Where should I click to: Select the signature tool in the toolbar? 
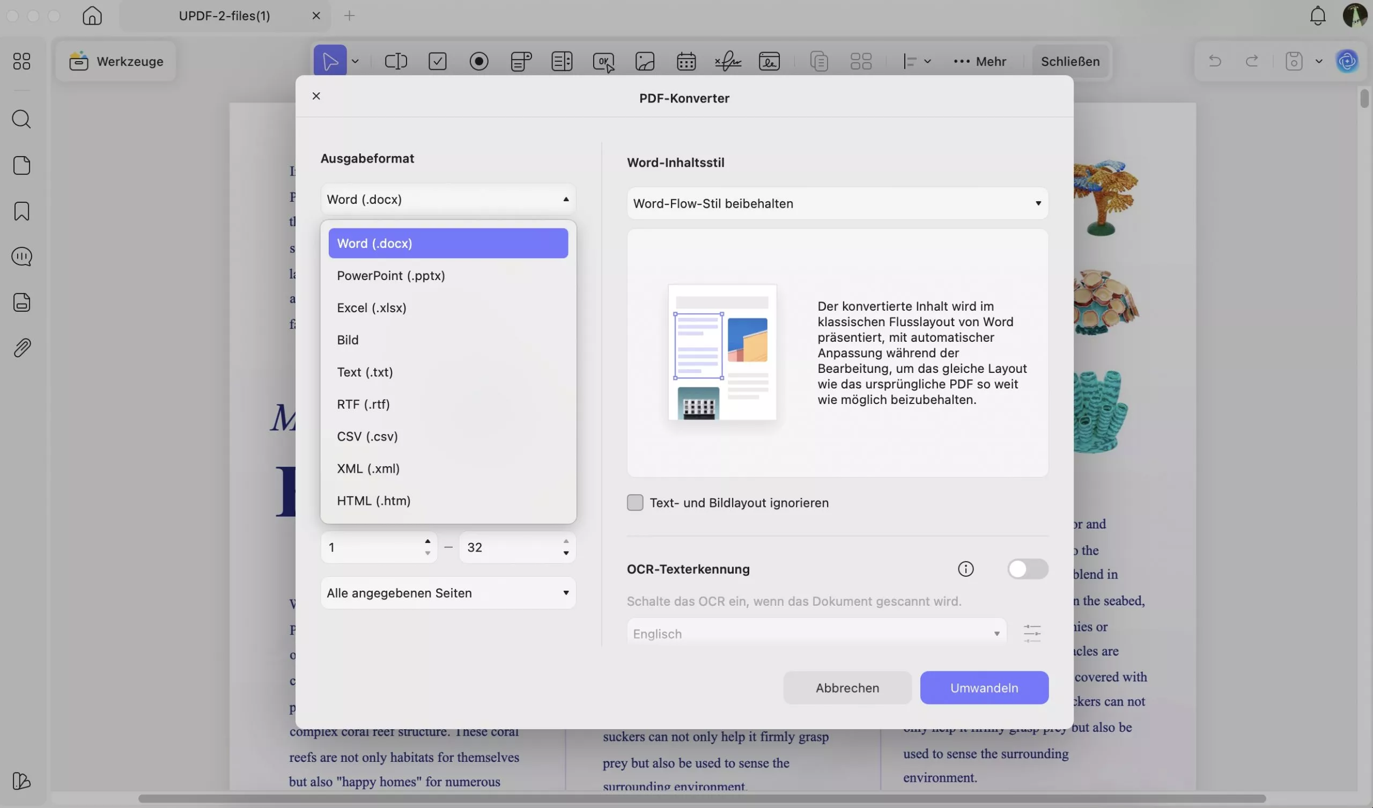pos(728,61)
